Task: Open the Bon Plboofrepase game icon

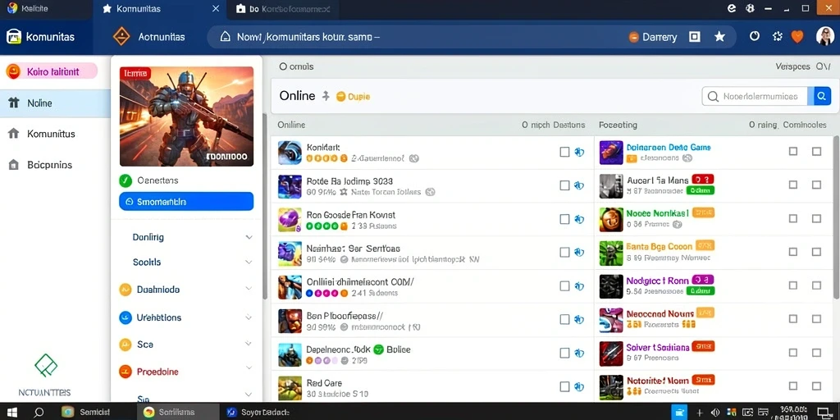Action: [x=290, y=321]
